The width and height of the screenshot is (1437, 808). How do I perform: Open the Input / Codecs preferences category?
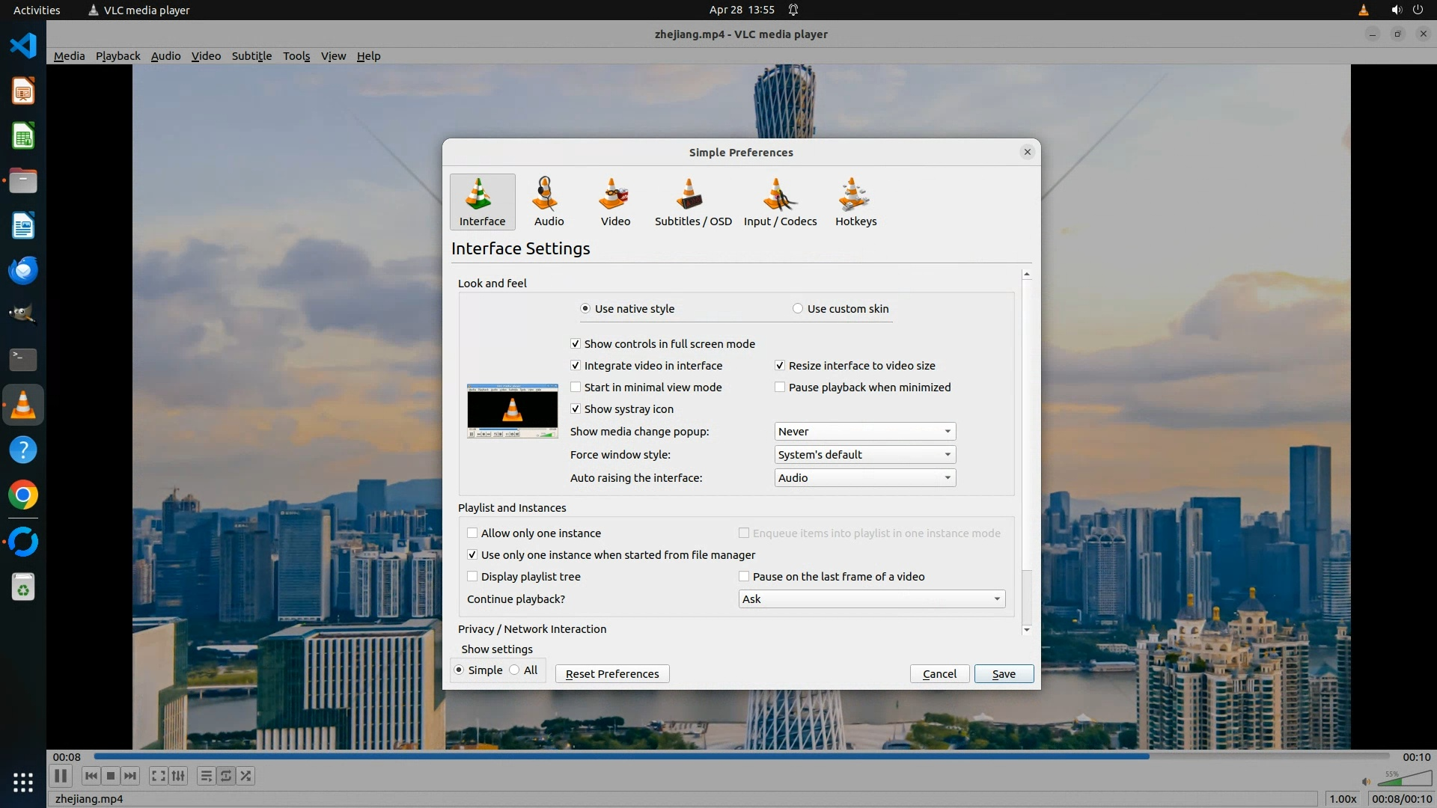[x=780, y=201]
